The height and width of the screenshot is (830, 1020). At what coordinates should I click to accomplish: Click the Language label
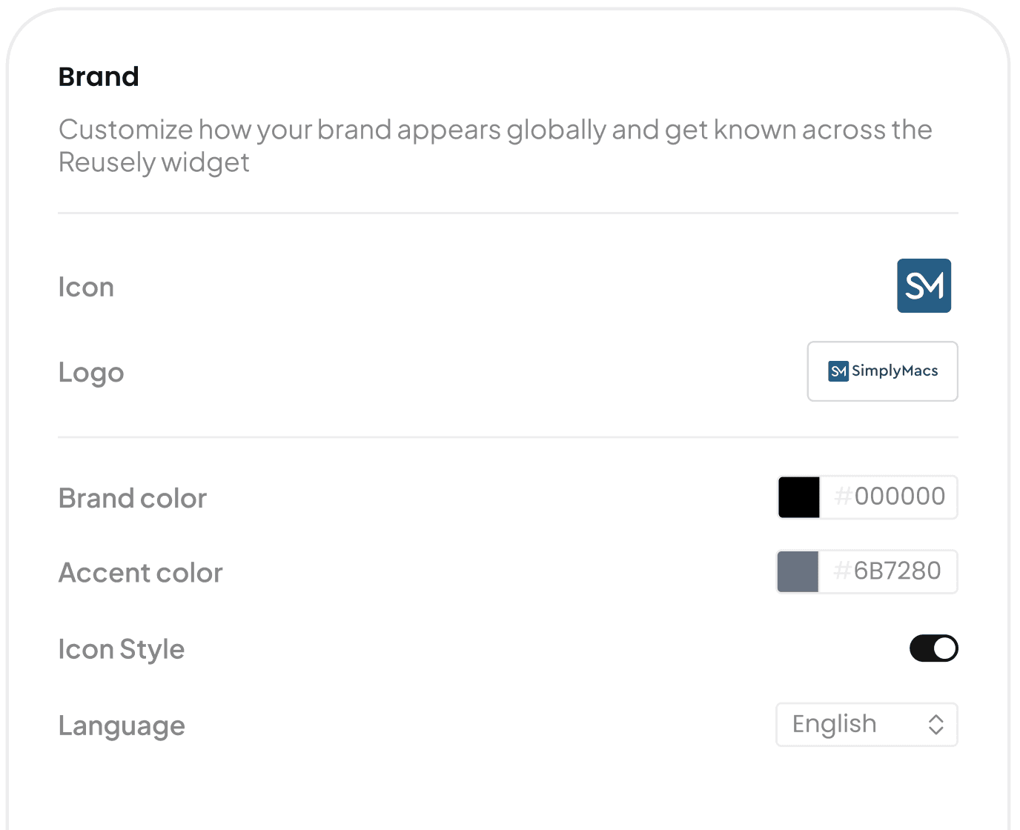[x=122, y=726]
